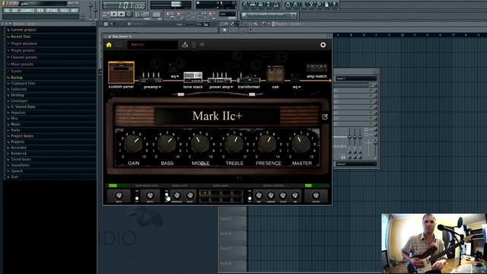
Task: Open the FILE menu
Action: tap(7, 11)
